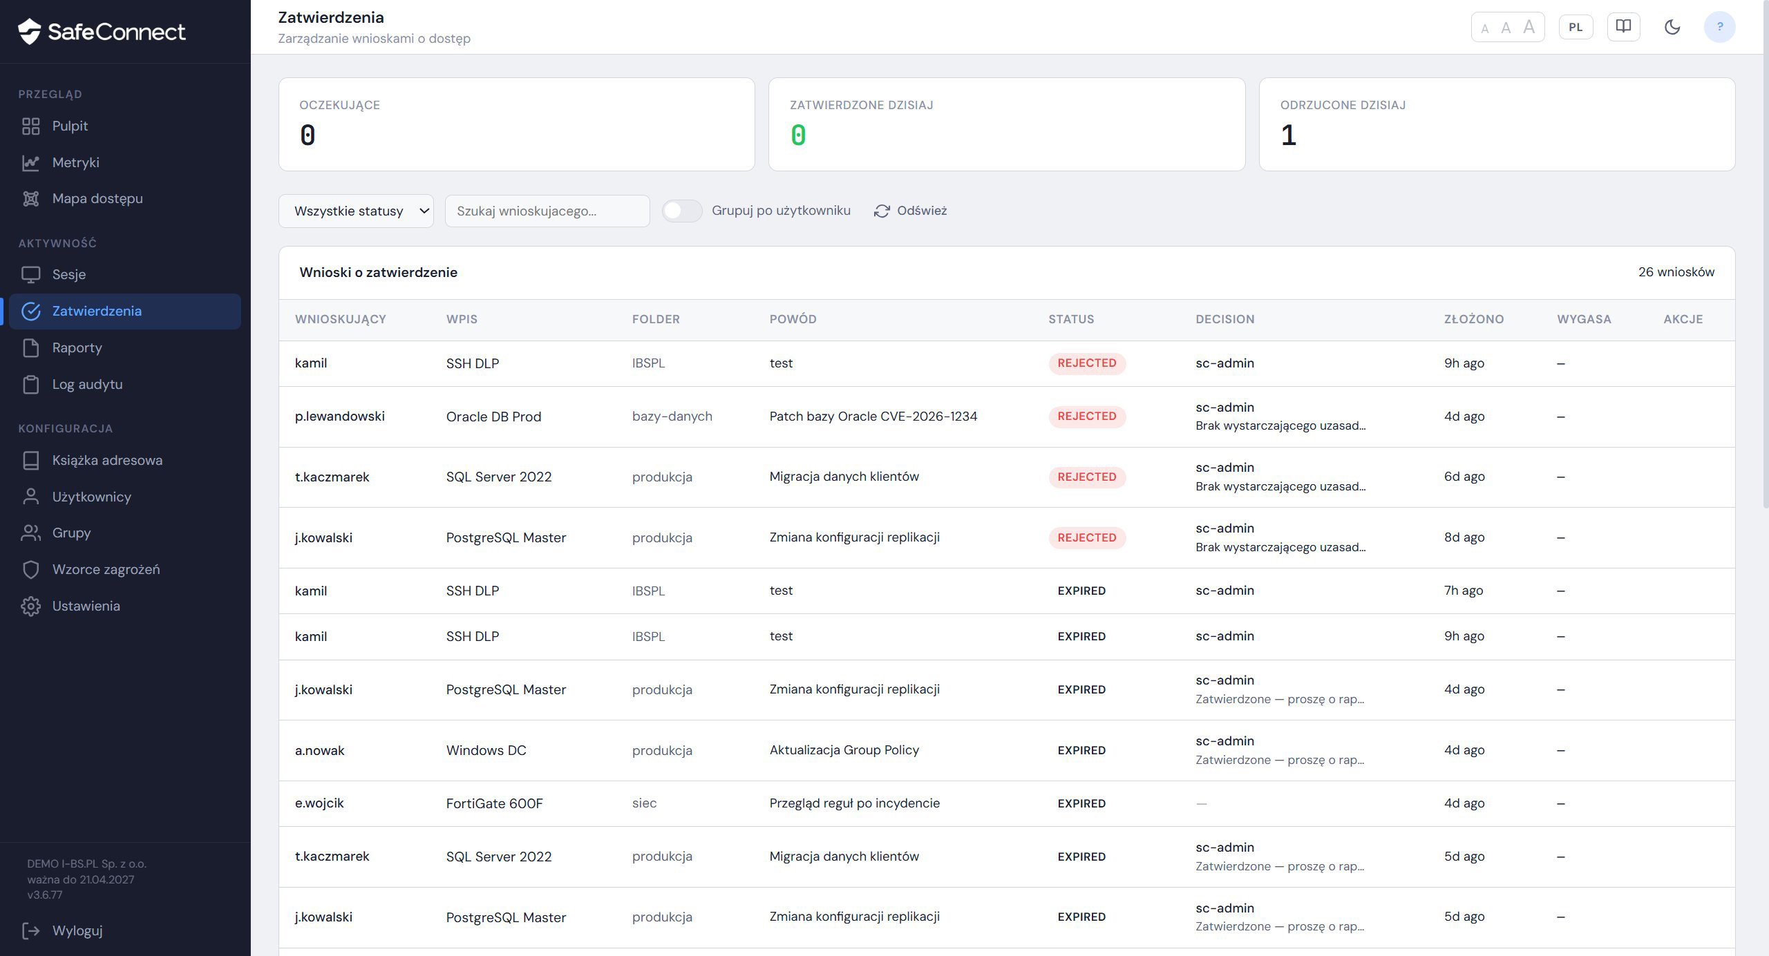This screenshot has width=1769, height=956.
Task: Click the Przegląd reguł po incydencie reason
Action: 855,803
